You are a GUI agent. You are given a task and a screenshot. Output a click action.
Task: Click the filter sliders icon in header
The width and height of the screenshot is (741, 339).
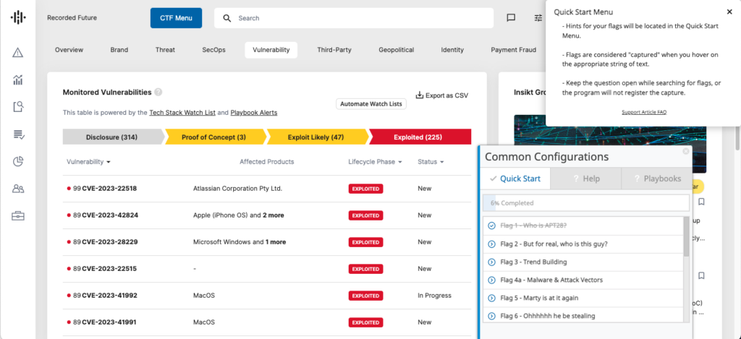pos(538,18)
